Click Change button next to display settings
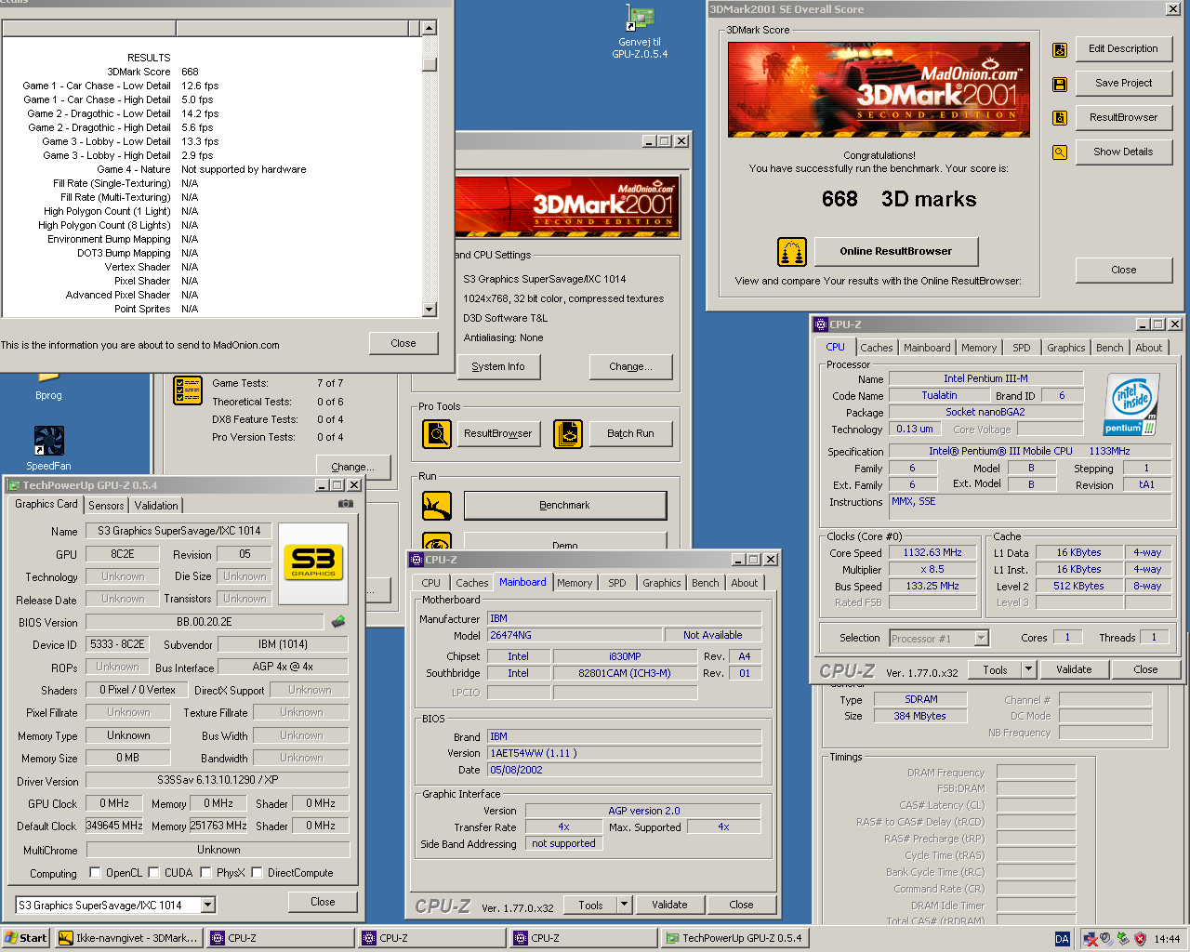 pyautogui.click(x=630, y=367)
